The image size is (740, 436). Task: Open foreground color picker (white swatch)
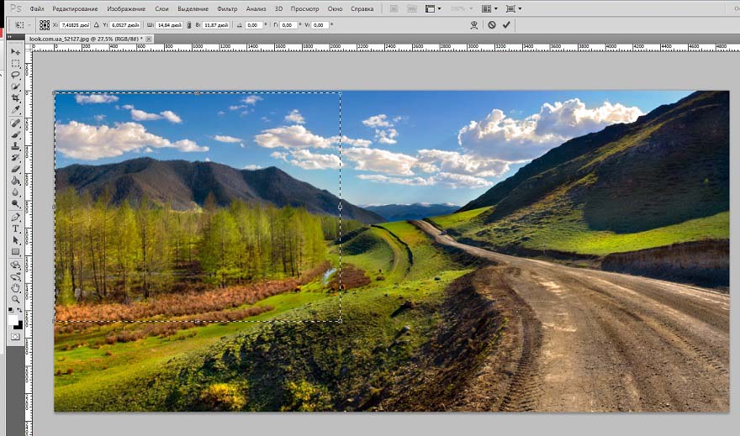pyautogui.click(x=13, y=319)
